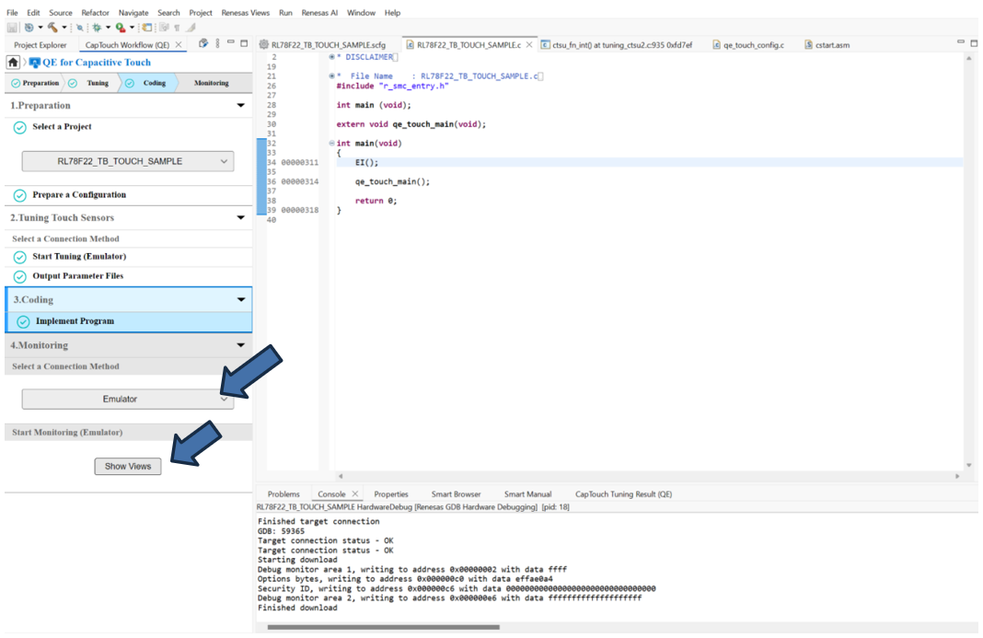Click the Home icon in CapTouch Workflow

pyautogui.click(x=13, y=63)
